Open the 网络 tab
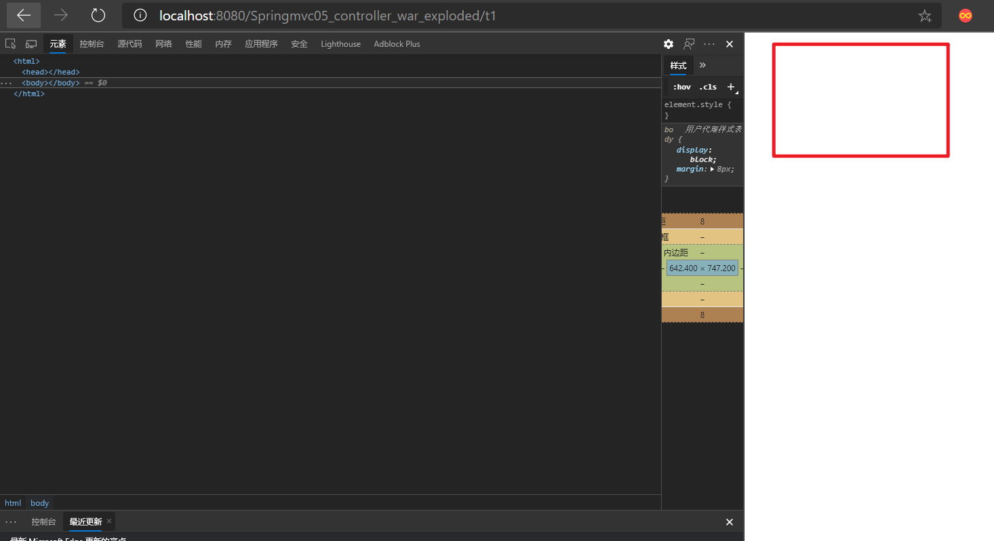Screen dimensions: 994x541 (163, 43)
